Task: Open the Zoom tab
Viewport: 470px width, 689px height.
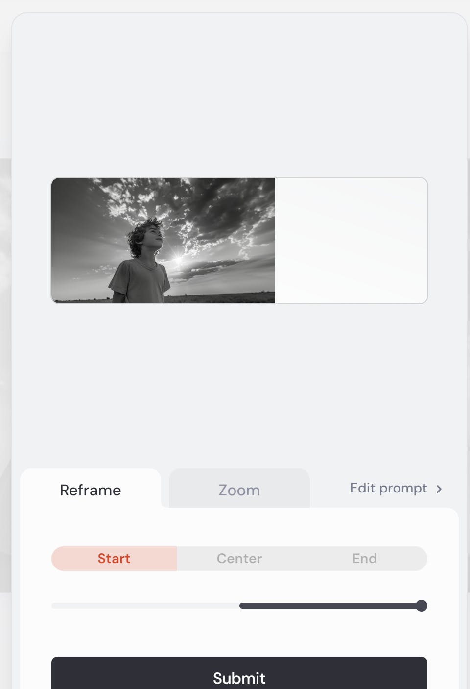Action: point(239,490)
